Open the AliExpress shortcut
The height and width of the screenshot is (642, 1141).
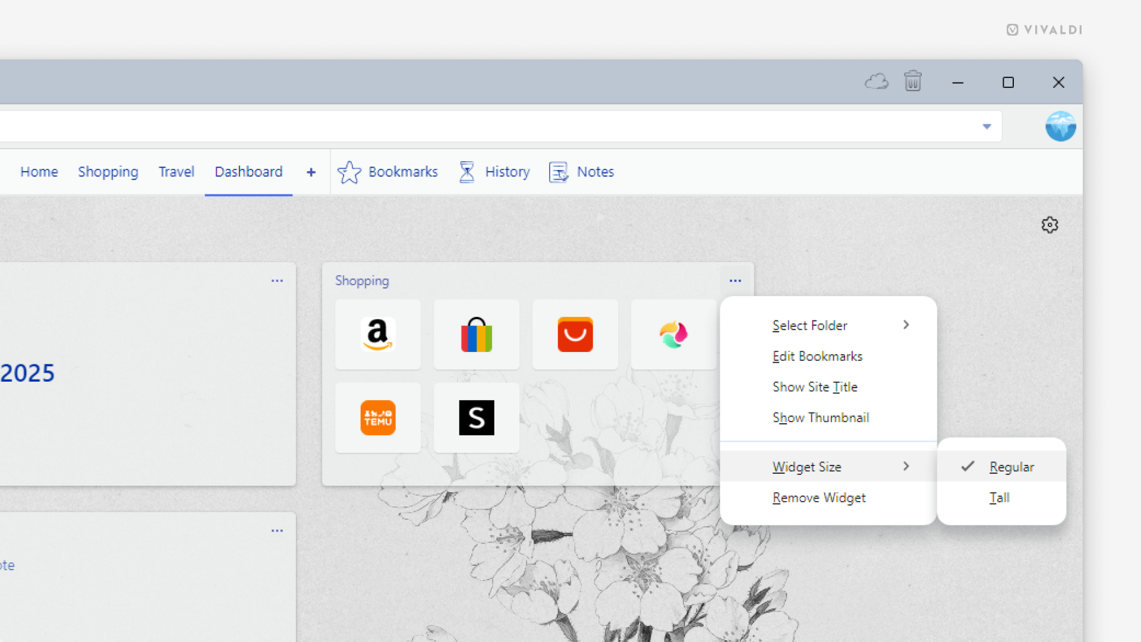(575, 334)
